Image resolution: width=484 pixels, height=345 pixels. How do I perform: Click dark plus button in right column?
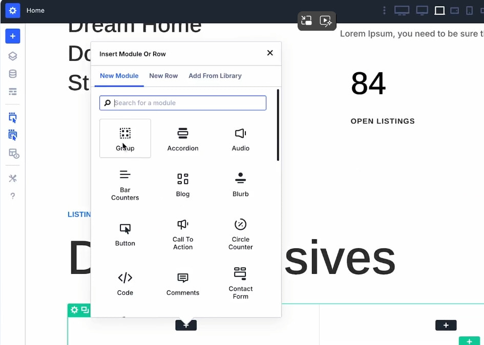click(x=446, y=325)
